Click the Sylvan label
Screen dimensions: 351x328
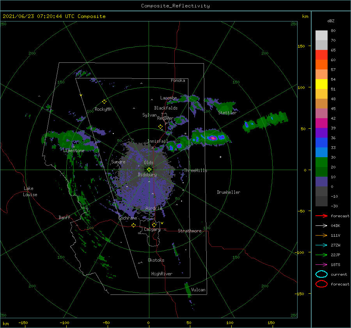[x=149, y=115]
